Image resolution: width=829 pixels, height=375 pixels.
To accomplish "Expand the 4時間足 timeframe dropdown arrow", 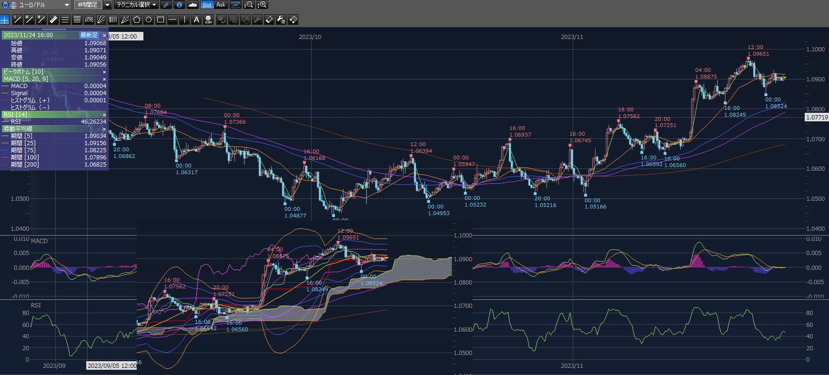I will 107,5.
